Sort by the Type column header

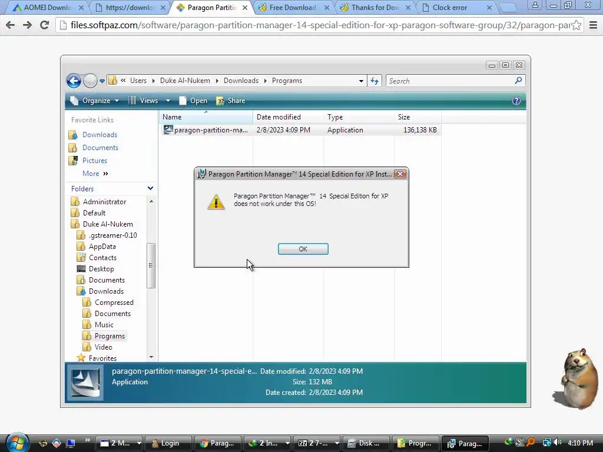(x=359, y=117)
